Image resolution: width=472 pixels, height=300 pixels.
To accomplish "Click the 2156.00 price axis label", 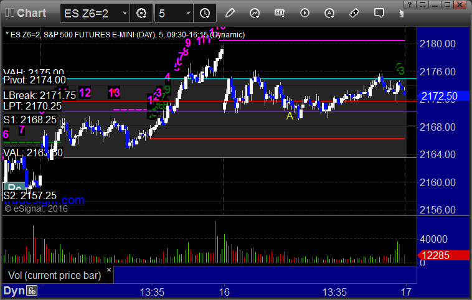I will (437, 210).
